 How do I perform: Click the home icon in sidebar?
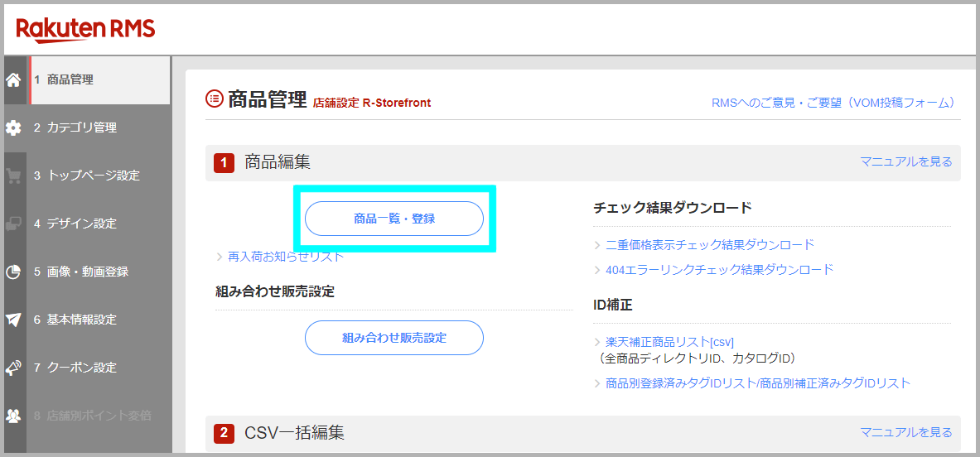[x=13, y=80]
